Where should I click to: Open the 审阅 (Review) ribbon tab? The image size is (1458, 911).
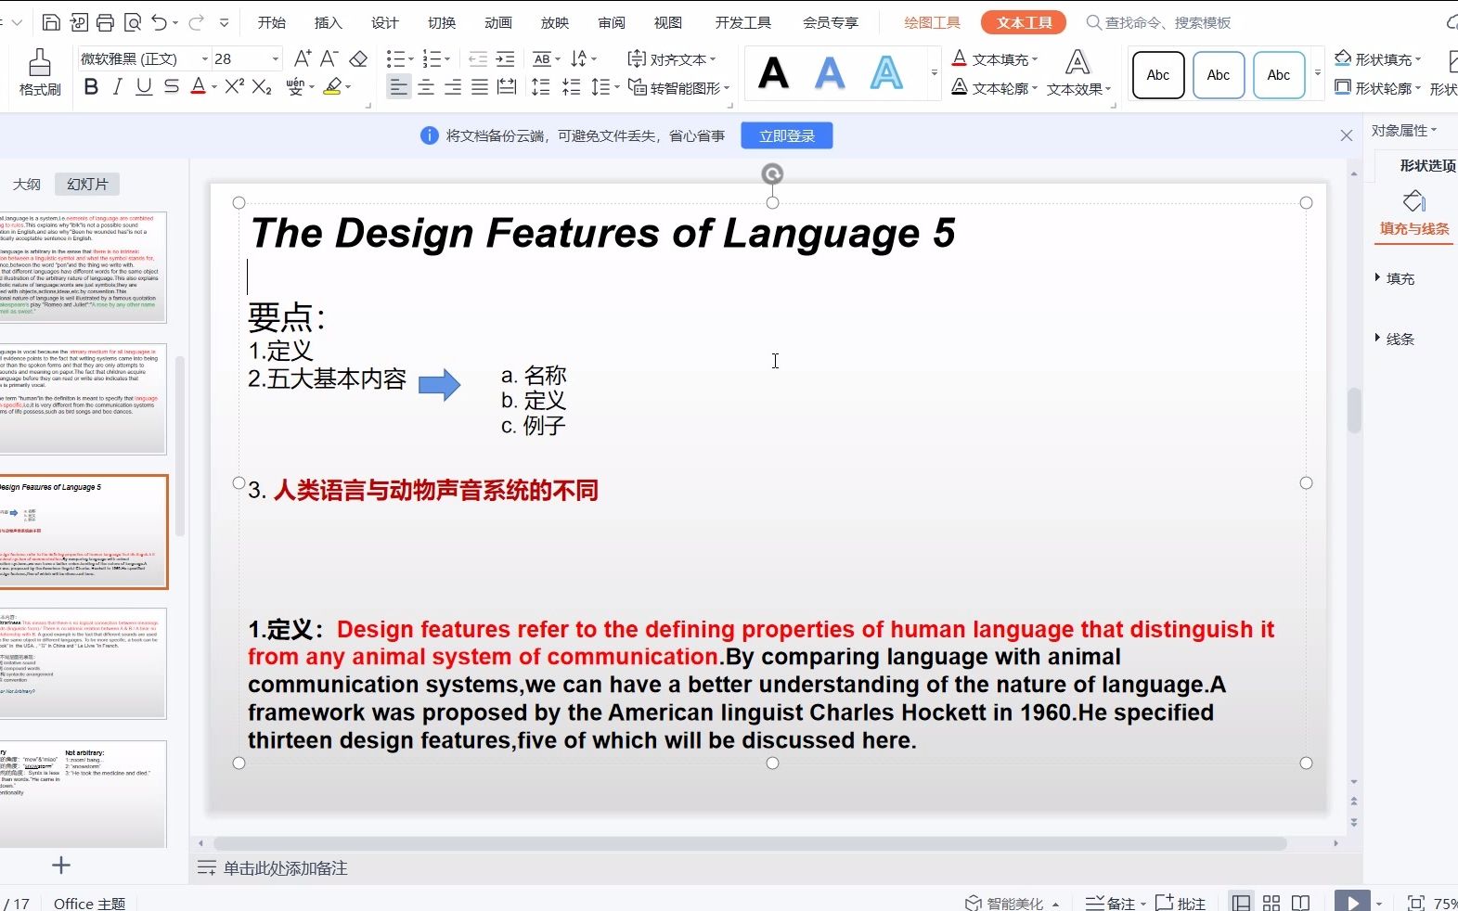tap(612, 22)
